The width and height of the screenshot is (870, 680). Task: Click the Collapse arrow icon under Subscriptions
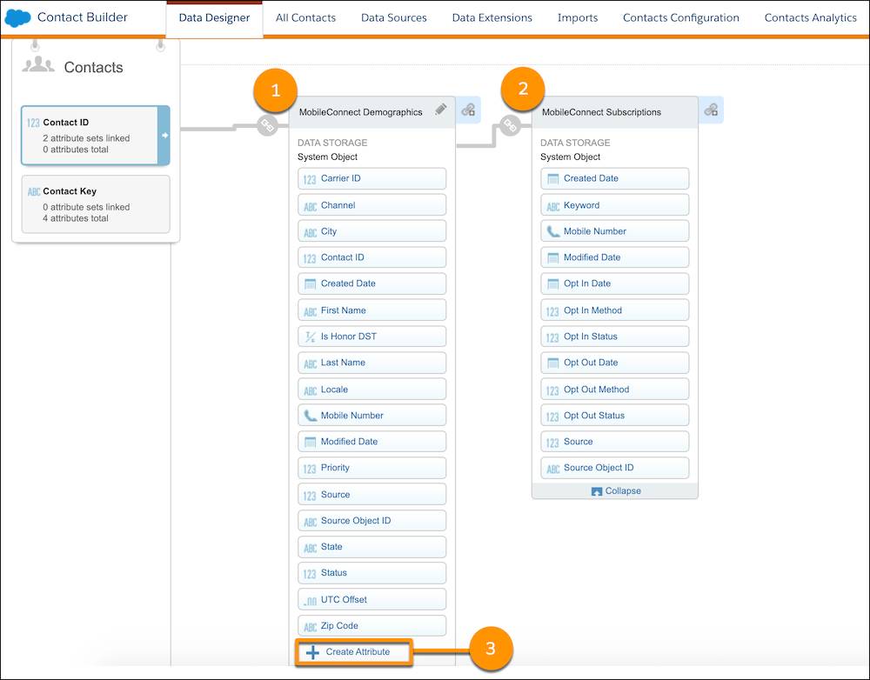[x=597, y=491]
